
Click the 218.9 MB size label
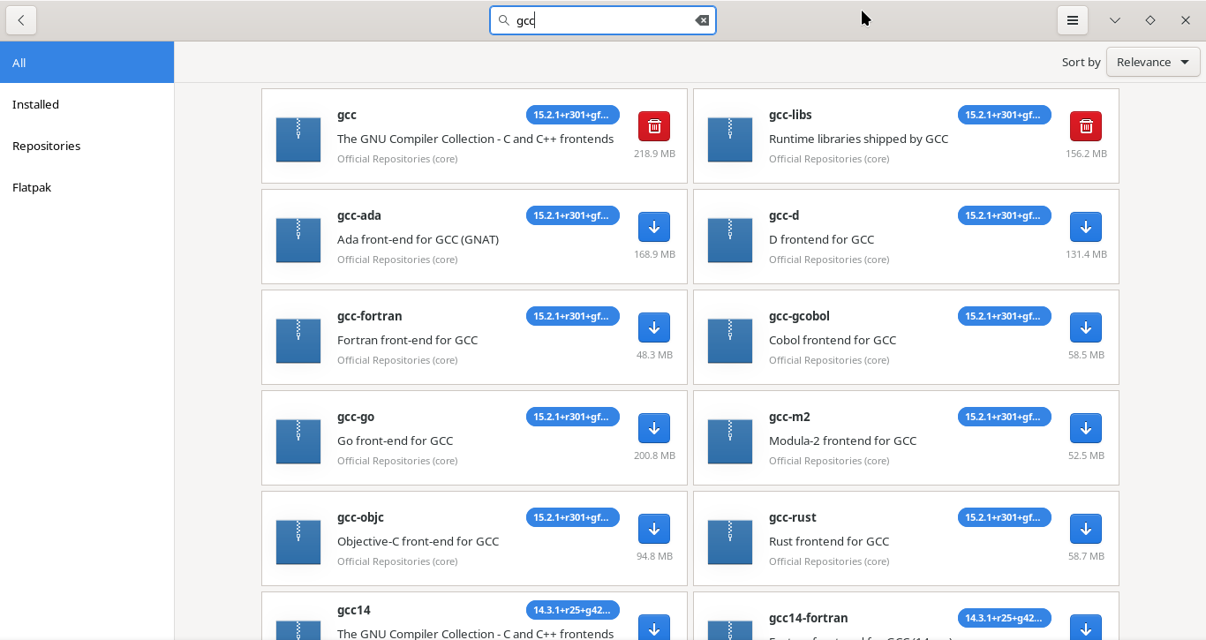coord(654,154)
